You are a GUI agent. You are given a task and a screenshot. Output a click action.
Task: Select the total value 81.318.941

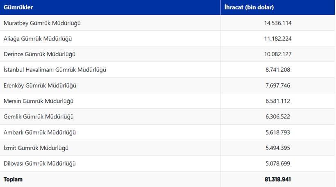click(x=278, y=179)
